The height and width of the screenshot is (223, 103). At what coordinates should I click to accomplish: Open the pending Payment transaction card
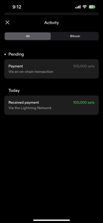(x=51, y=69)
